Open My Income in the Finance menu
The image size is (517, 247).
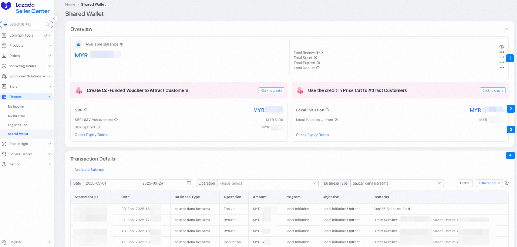click(x=16, y=106)
